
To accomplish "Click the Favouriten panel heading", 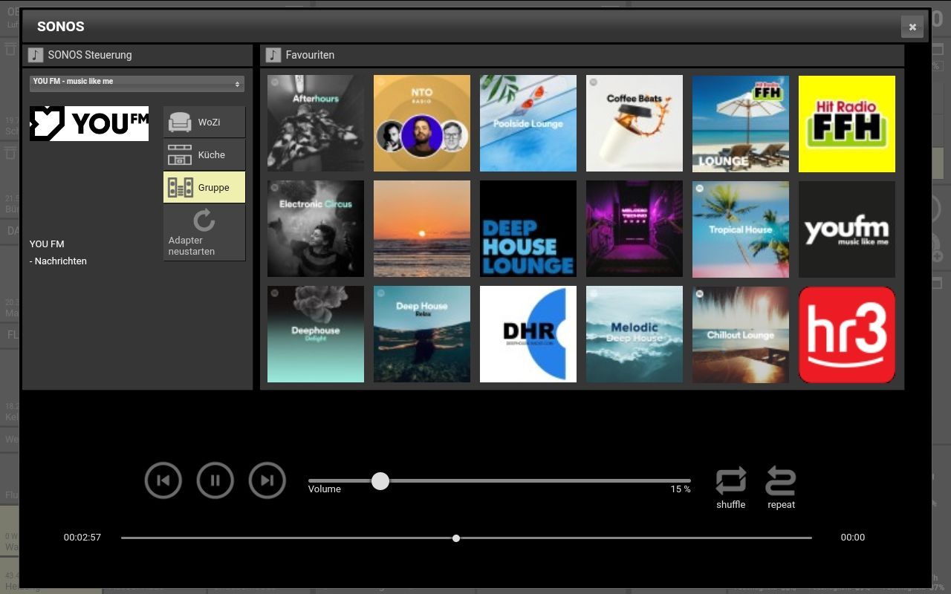I will (x=310, y=55).
